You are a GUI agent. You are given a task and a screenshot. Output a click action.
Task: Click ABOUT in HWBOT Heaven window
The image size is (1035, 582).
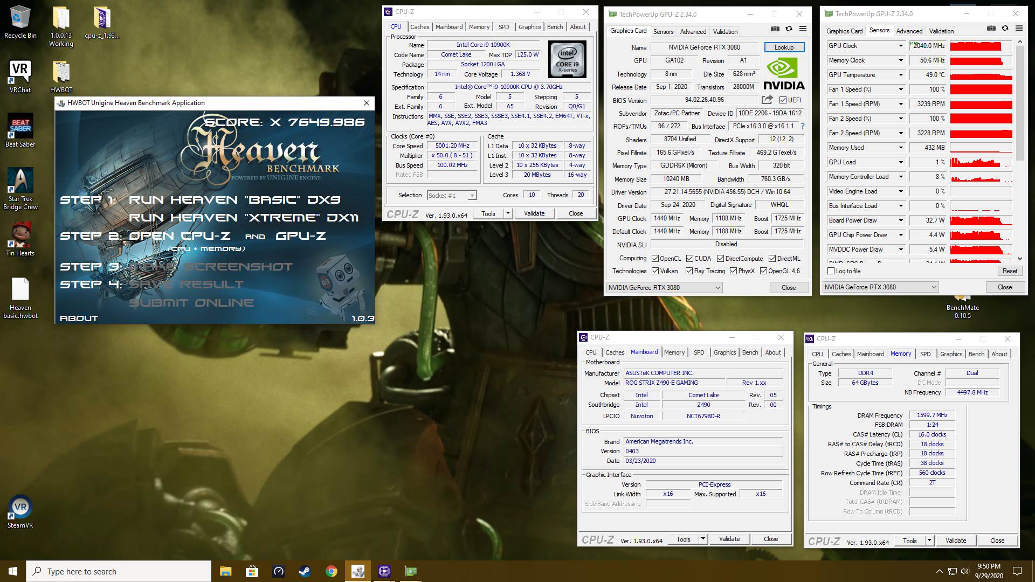79,318
